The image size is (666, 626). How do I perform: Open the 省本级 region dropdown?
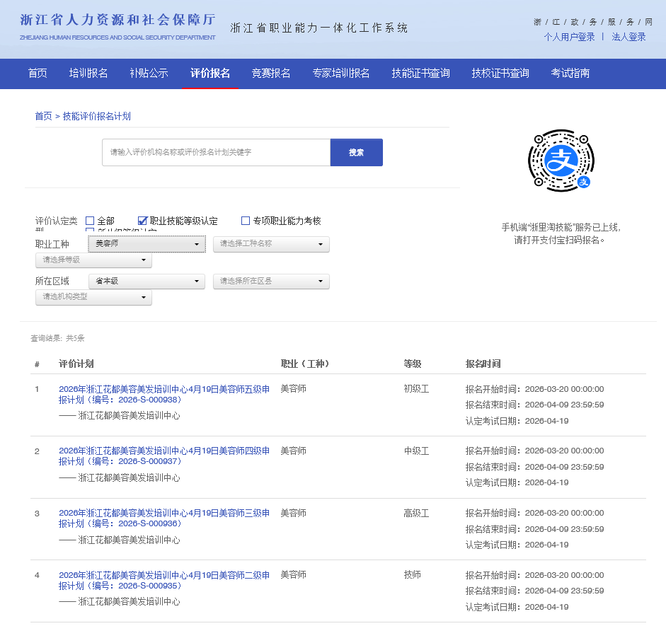coord(147,281)
